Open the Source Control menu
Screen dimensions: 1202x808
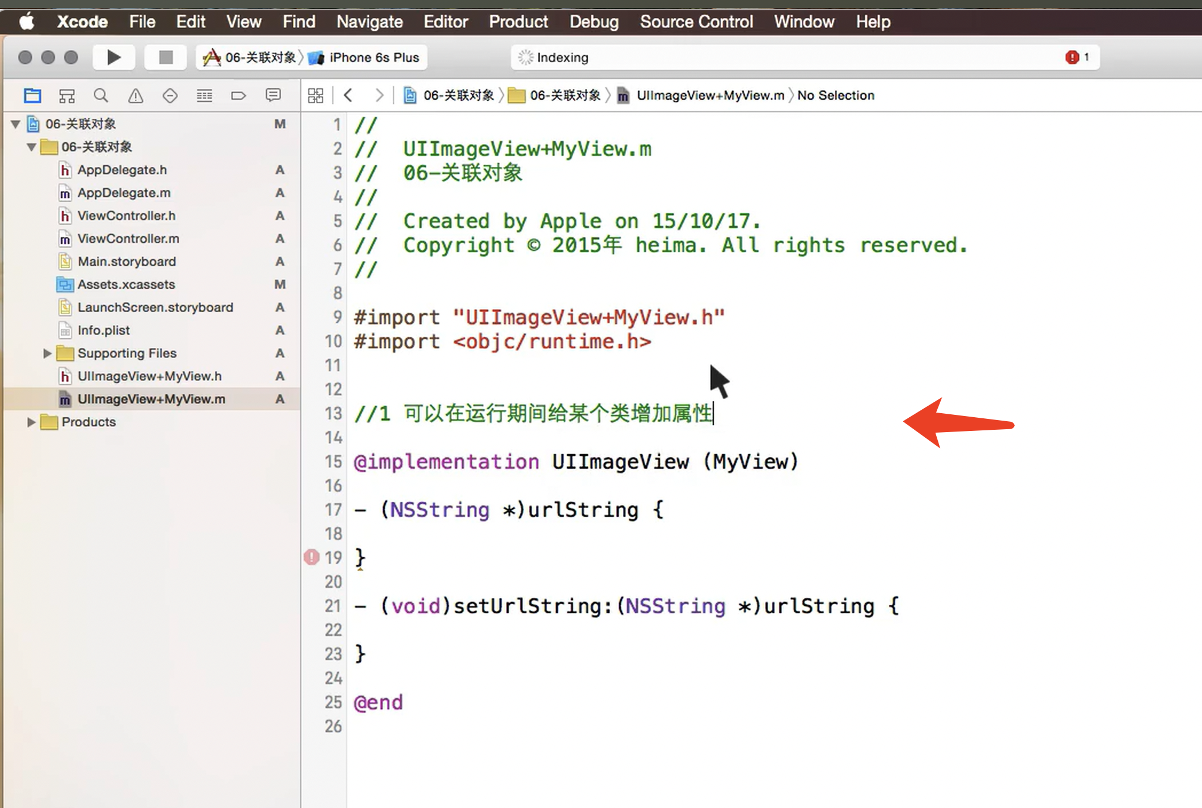tap(696, 22)
